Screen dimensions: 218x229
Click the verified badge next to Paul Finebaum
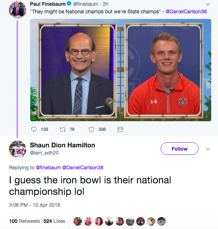pyautogui.click(x=69, y=4)
